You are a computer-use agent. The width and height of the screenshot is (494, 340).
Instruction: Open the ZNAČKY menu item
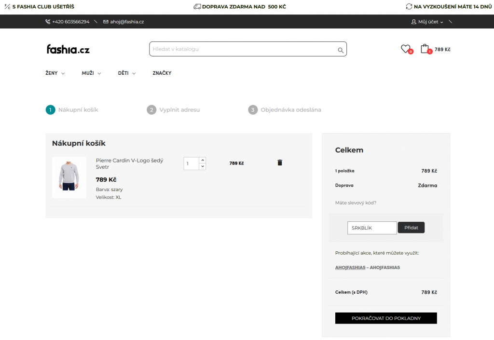click(162, 73)
